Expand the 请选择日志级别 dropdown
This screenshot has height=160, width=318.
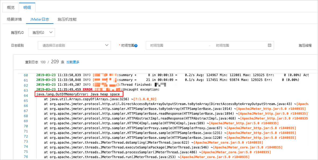[74, 45]
